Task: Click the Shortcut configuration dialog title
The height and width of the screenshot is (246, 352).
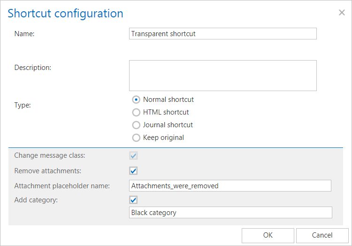Action: (66, 14)
